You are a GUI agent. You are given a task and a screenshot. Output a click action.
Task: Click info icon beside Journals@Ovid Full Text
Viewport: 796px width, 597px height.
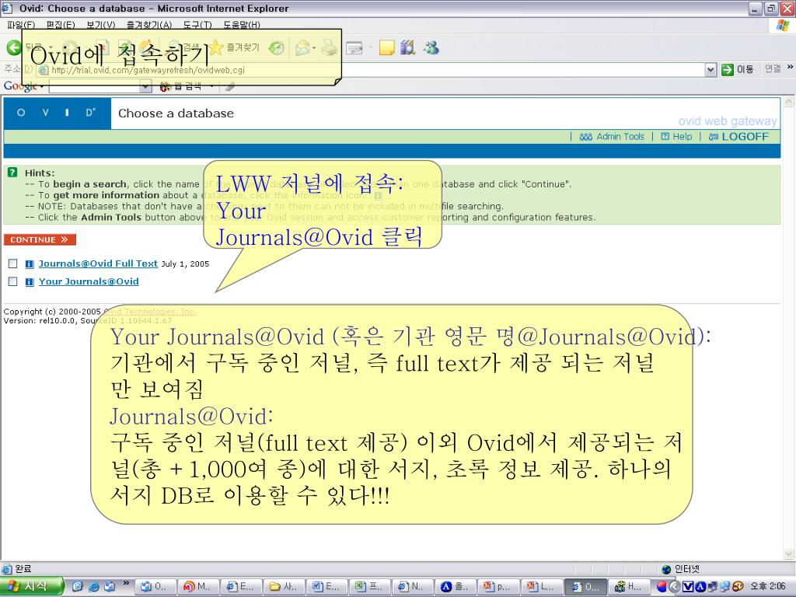30,264
